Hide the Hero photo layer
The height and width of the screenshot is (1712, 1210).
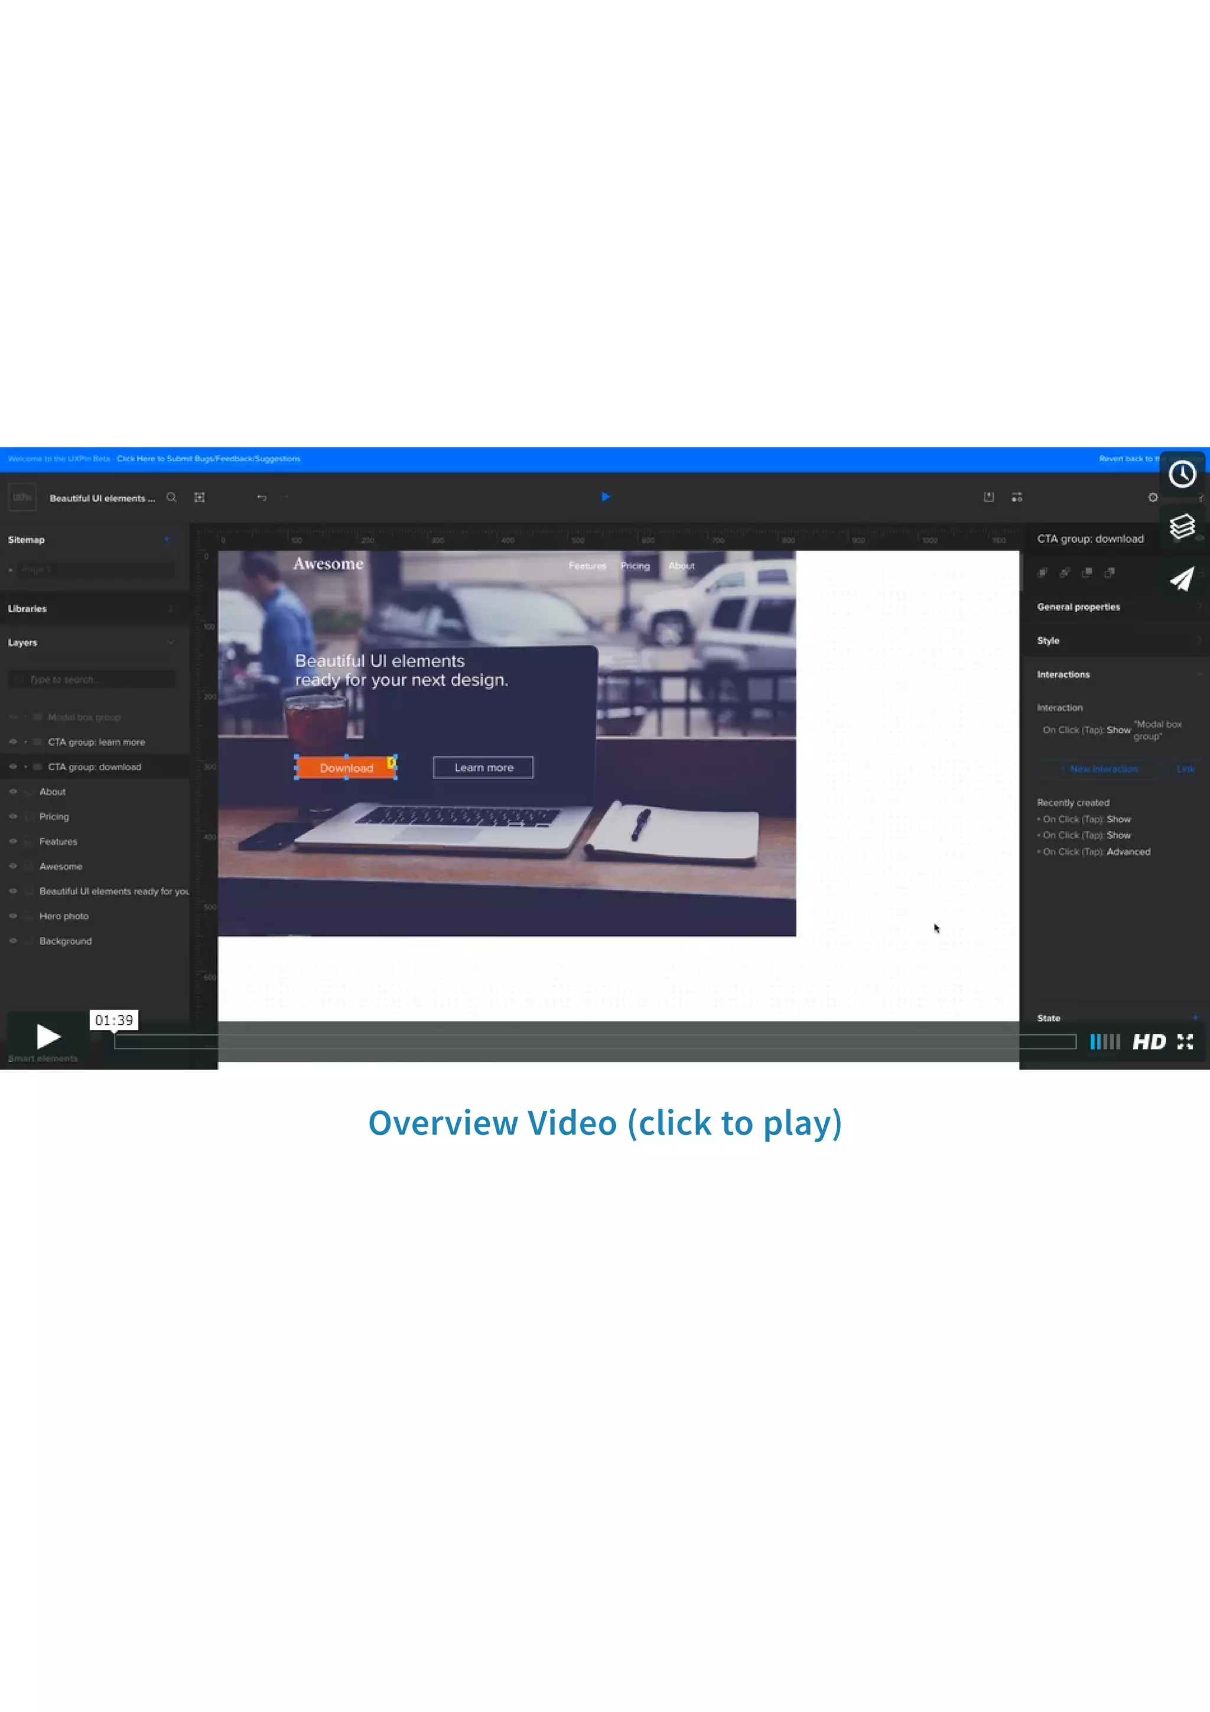[12, 916]
